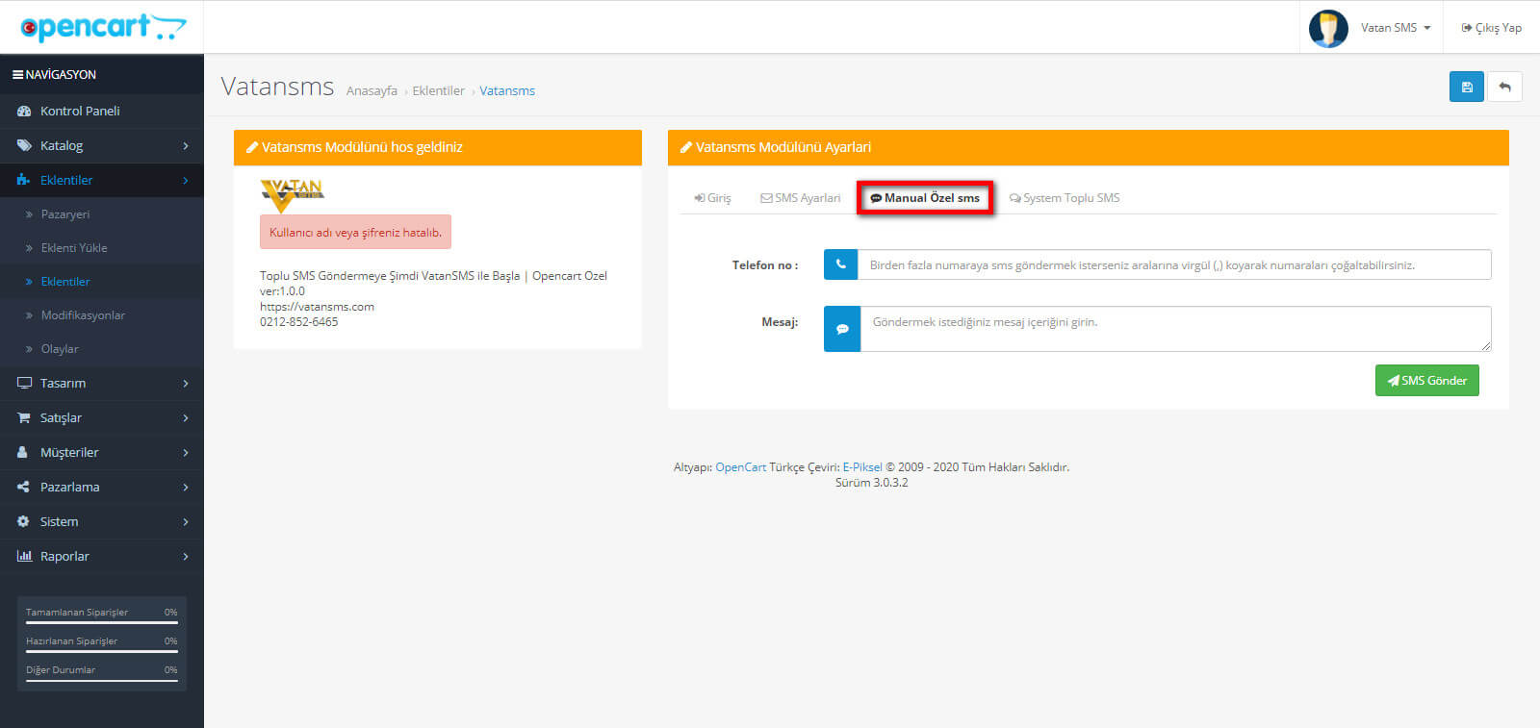The width and height of the screenshot is (1540, 728).
Task: Click the SMS Gönder button
Action: [x=1426, y=381]
